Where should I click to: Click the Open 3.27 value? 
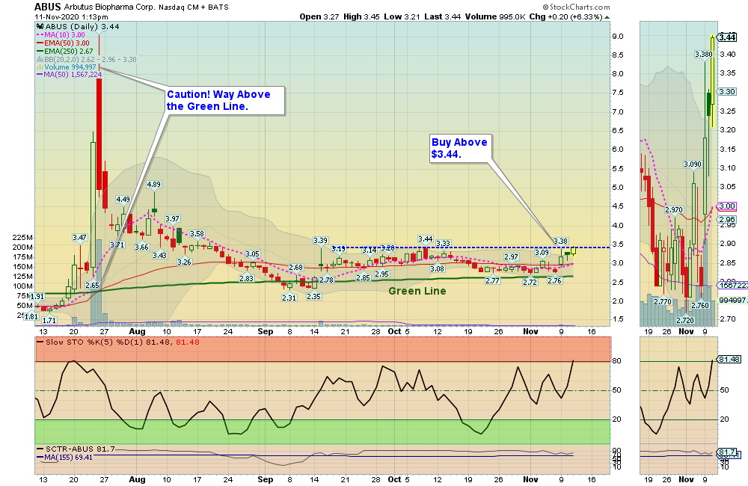319,16
